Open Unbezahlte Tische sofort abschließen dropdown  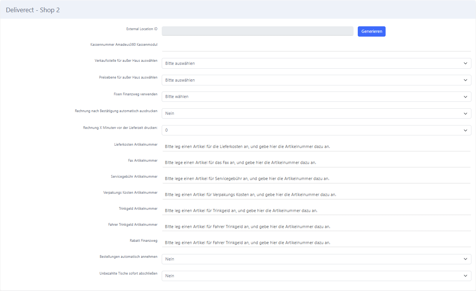(x=317, y=276)
